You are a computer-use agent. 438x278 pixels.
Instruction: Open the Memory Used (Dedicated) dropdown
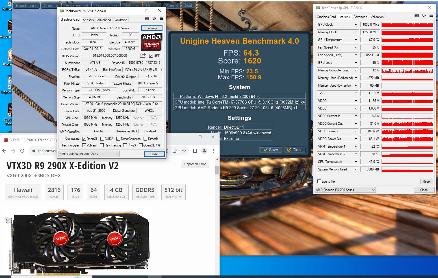click(x=356, y=78)
